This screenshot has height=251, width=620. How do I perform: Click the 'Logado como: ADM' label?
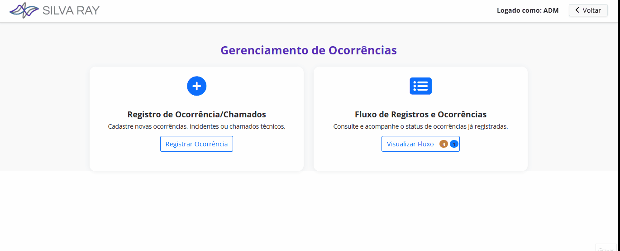point(528,10)
